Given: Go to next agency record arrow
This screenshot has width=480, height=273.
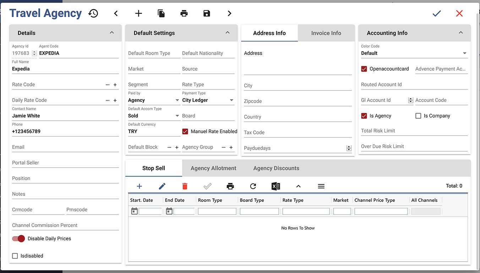Looking at the screenshot, I should click(229, 14).
